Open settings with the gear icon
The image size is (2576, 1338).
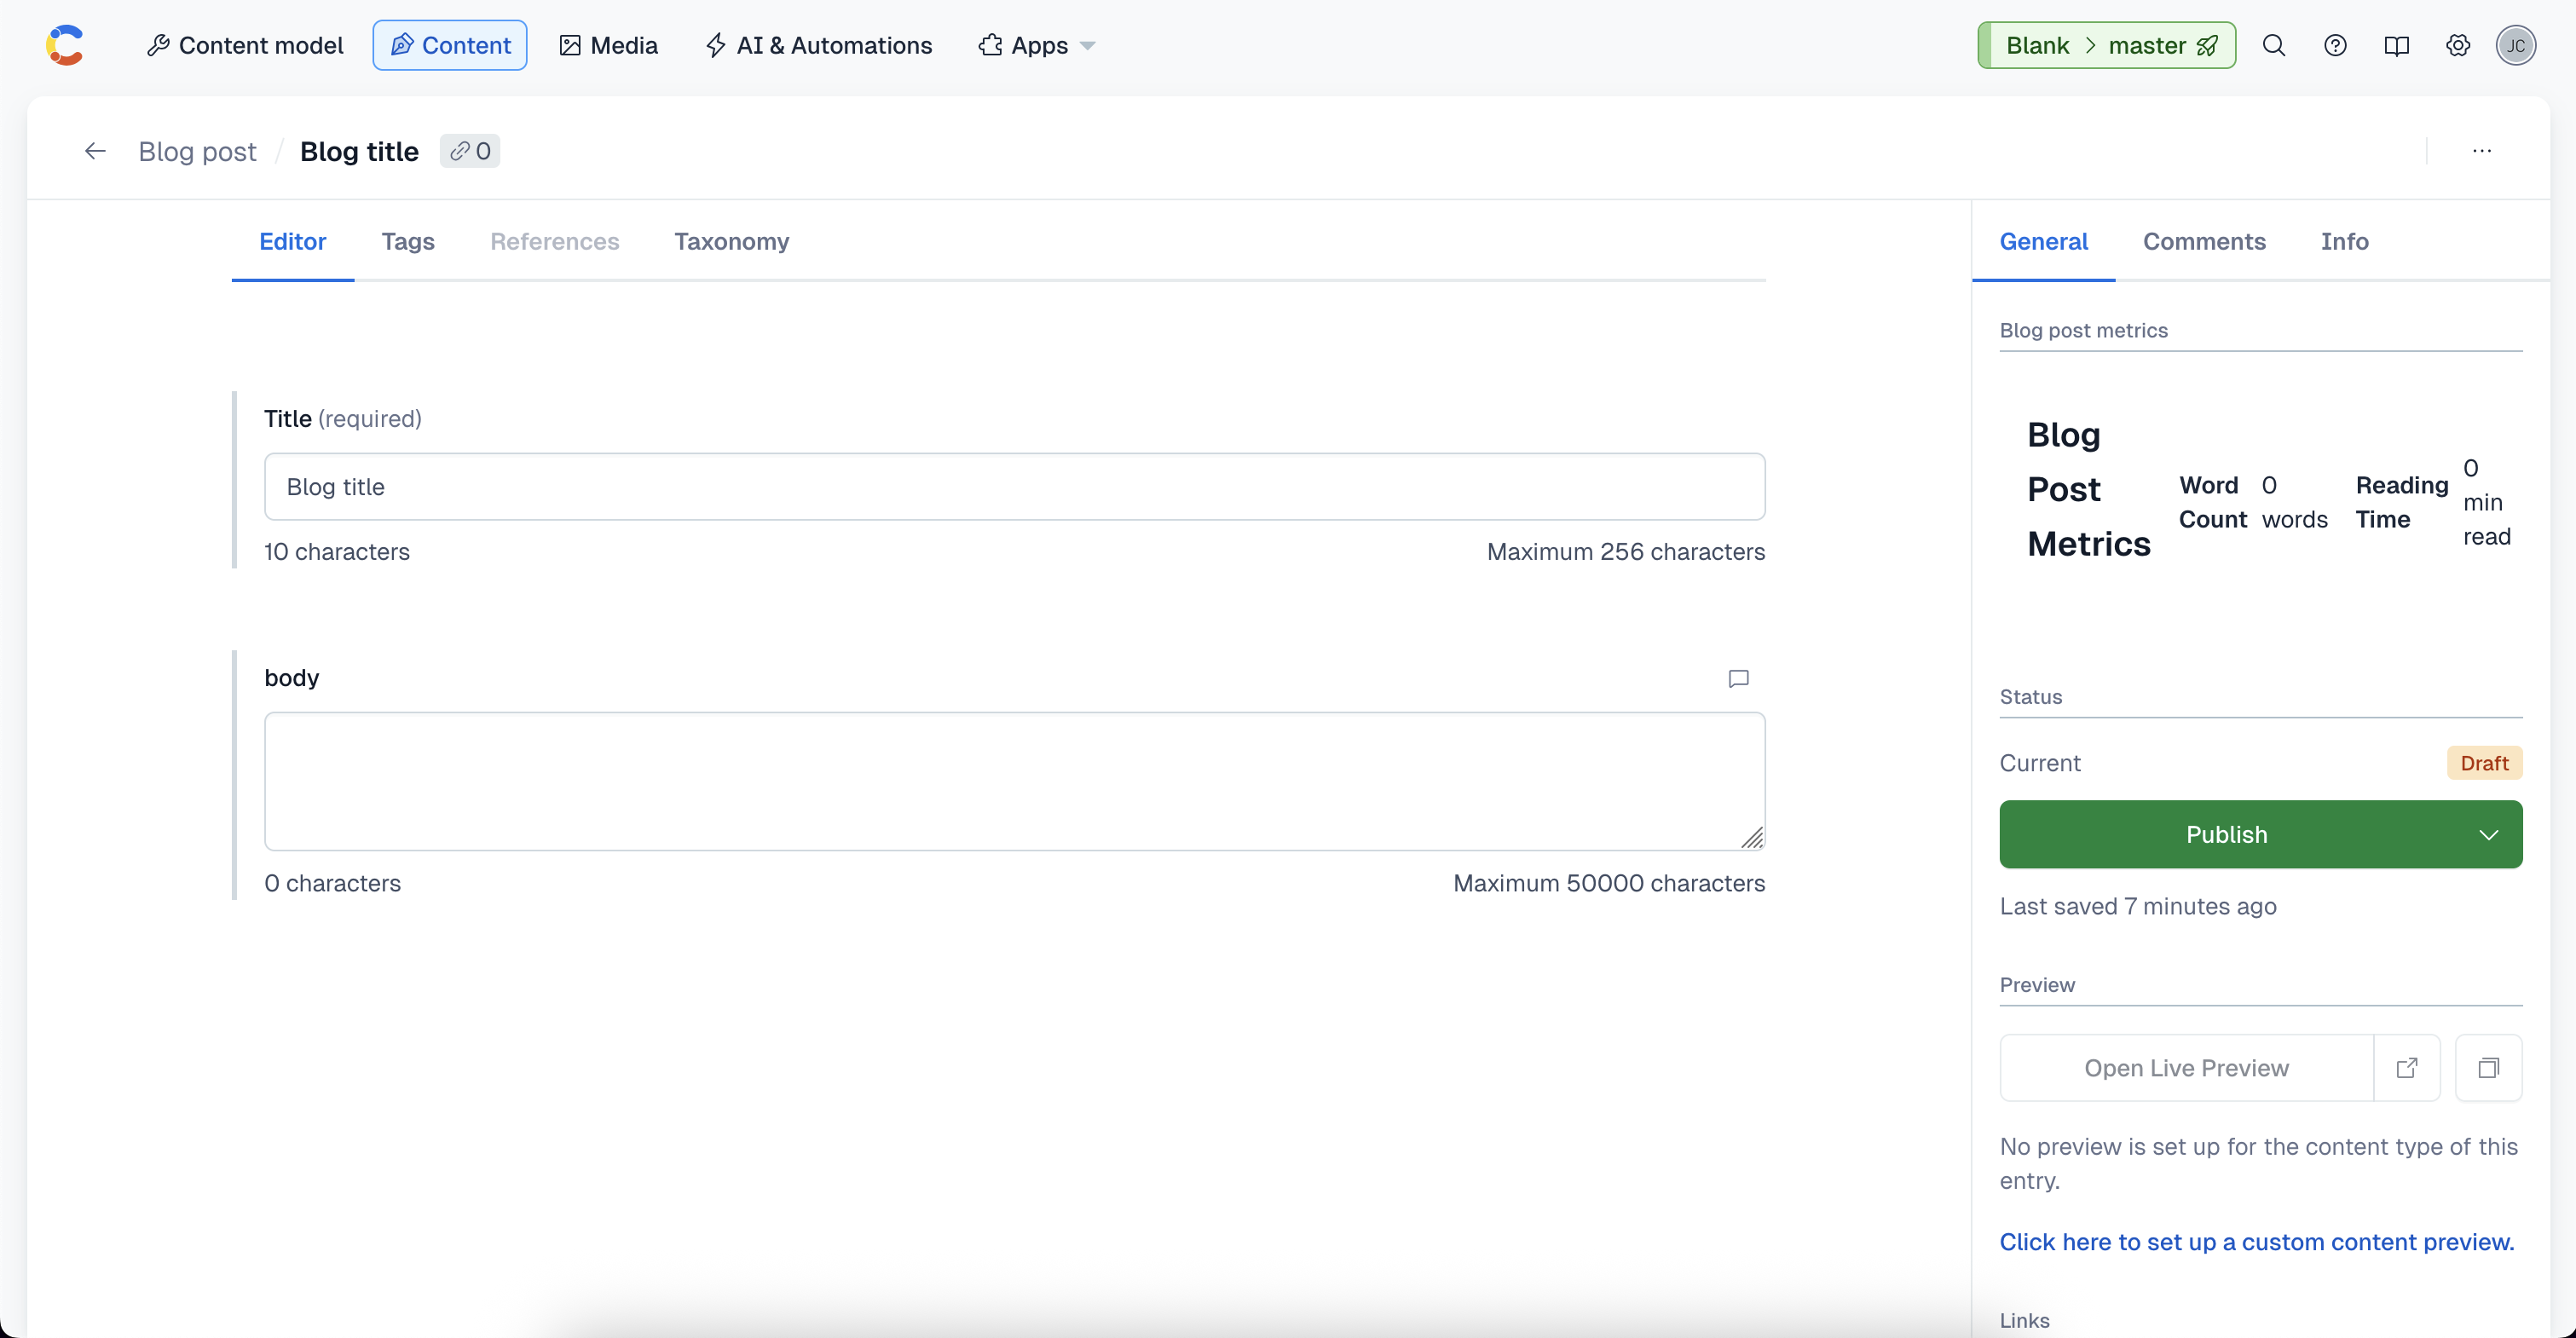(2458, 45)
